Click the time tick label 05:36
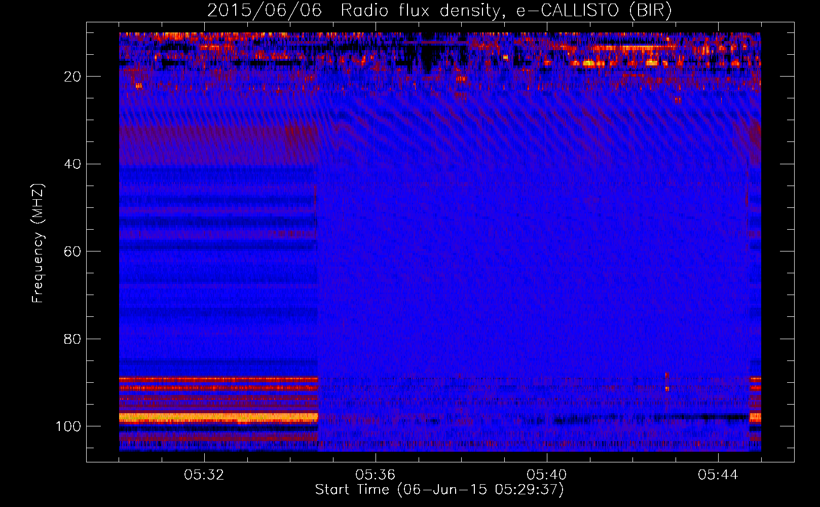This screenshot has height=507, width=820. pyautogui.click(x=376, y=475)
